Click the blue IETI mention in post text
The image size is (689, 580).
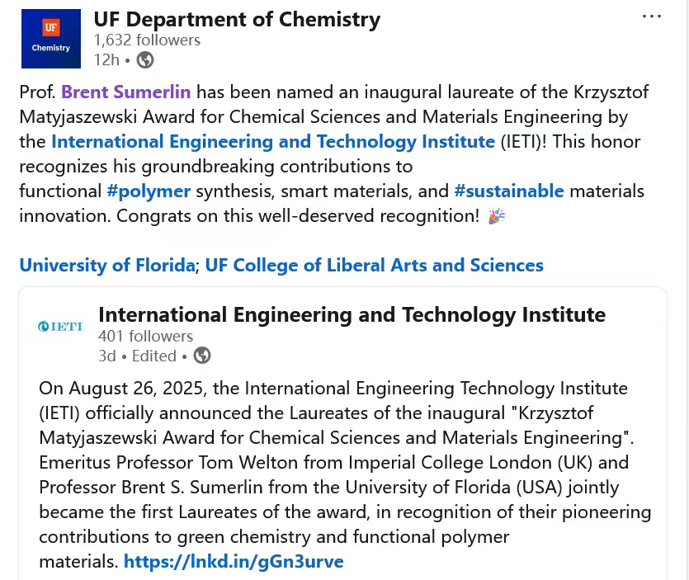(272, 141)
